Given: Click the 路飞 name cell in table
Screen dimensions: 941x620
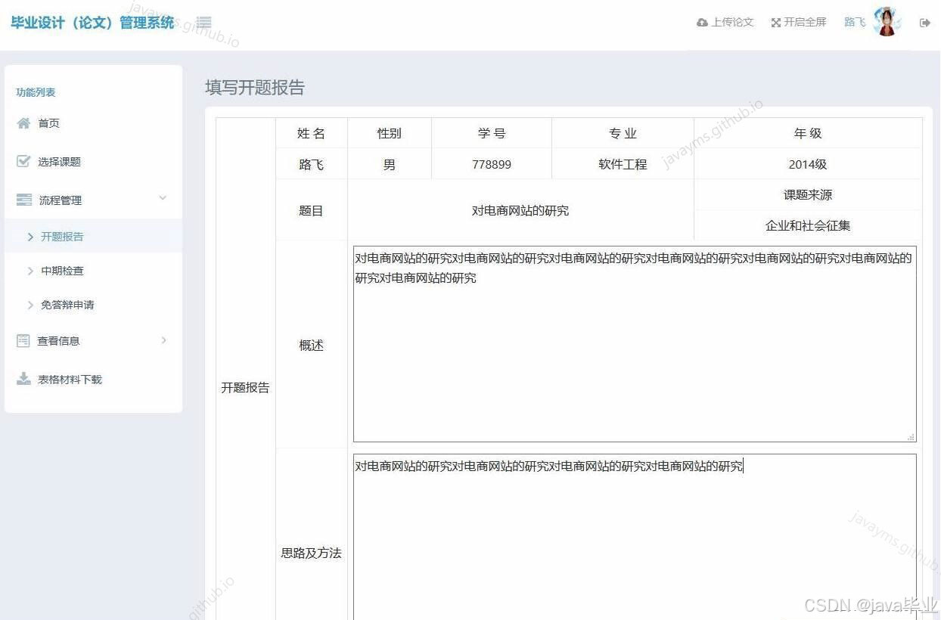Looking at the screenshot, I should click(x=312, y=164).
